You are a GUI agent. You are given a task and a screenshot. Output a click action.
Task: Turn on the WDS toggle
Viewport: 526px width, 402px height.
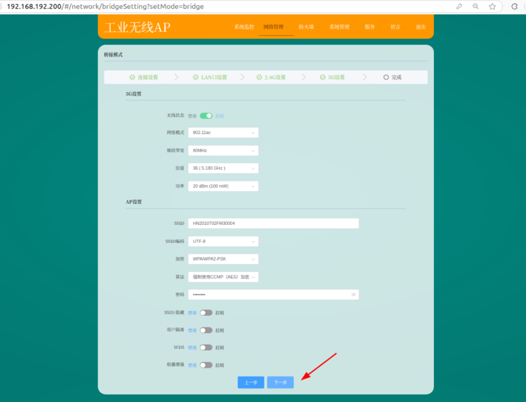(x=206, y=347)
